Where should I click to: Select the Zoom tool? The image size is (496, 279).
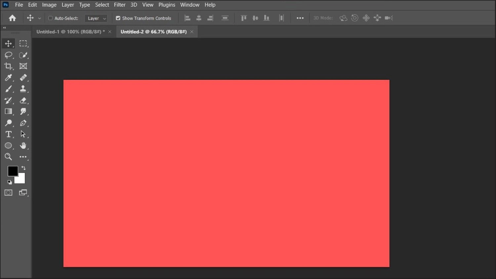point(8,157)
